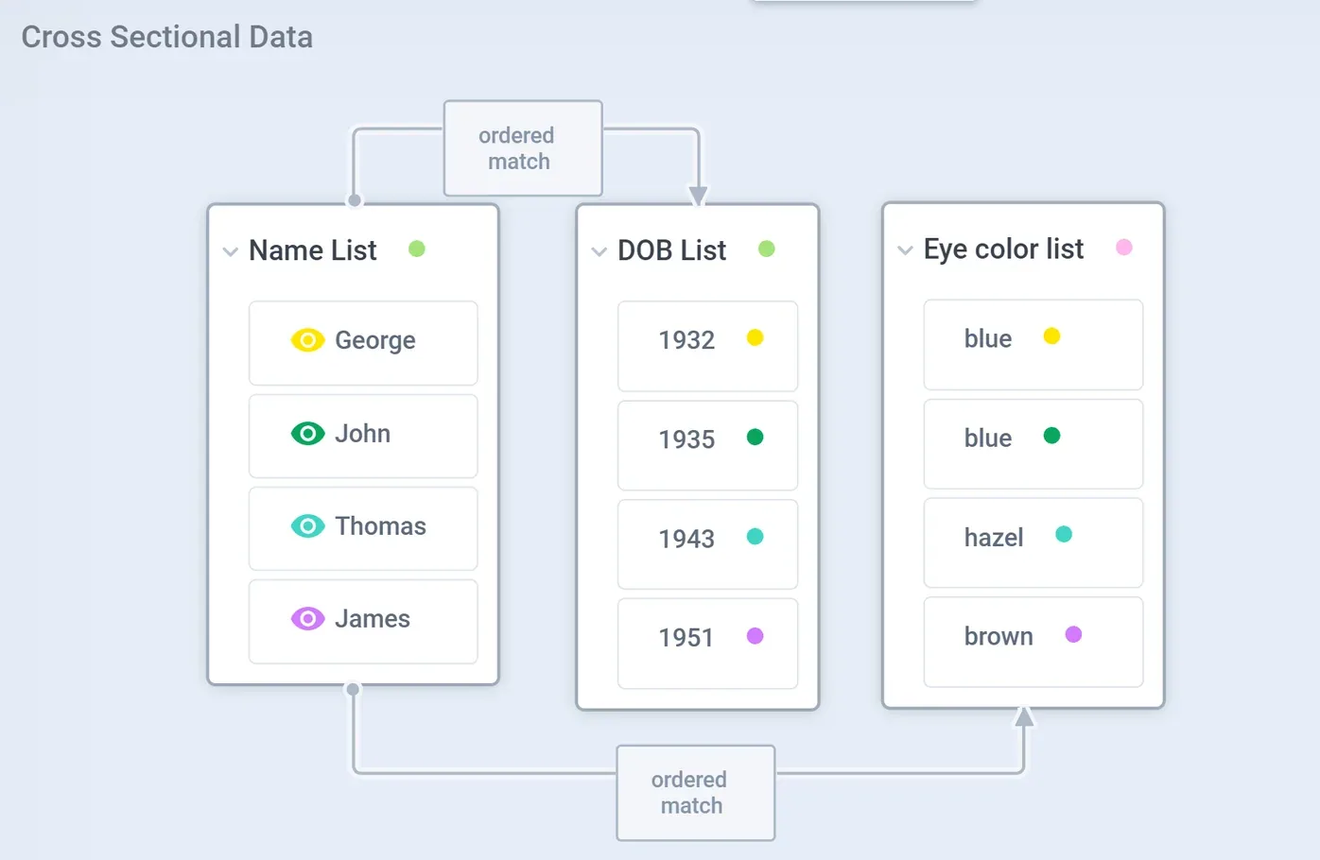Collapse the DOB List chevron
This screenshot has height=860, width=1320.
click(599, 251)
